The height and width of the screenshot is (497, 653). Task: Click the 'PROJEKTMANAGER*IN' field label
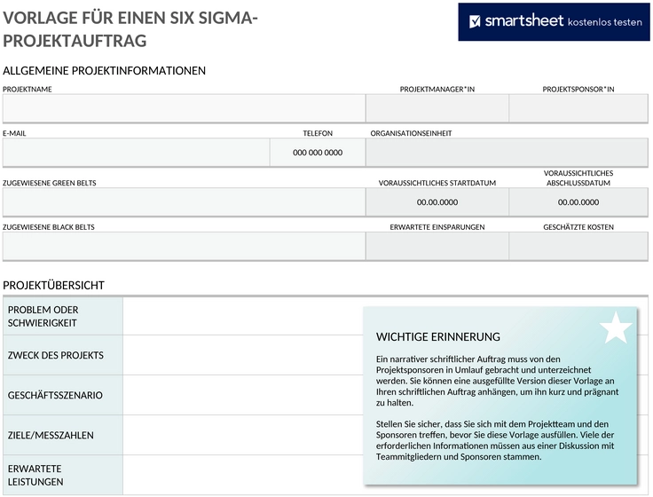coord(437,89)
